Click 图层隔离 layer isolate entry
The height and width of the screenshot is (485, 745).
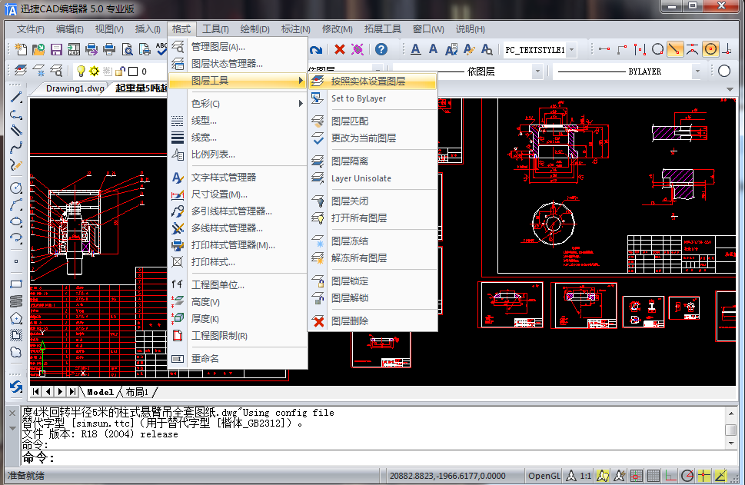click(x=373, y=161)
